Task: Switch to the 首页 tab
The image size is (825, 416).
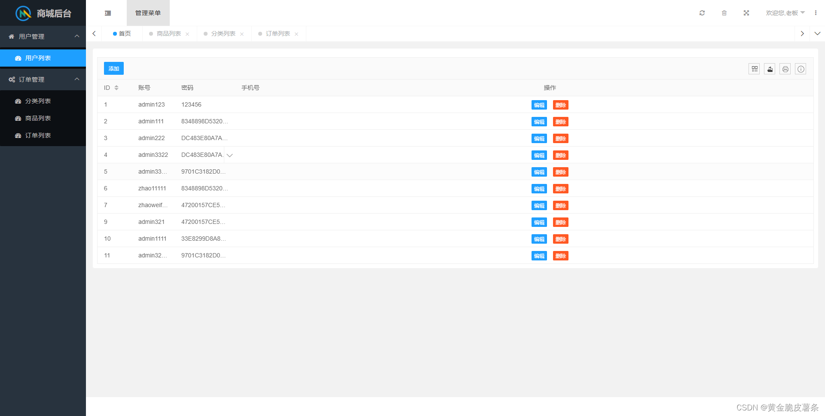Action: tap(122, 34)
